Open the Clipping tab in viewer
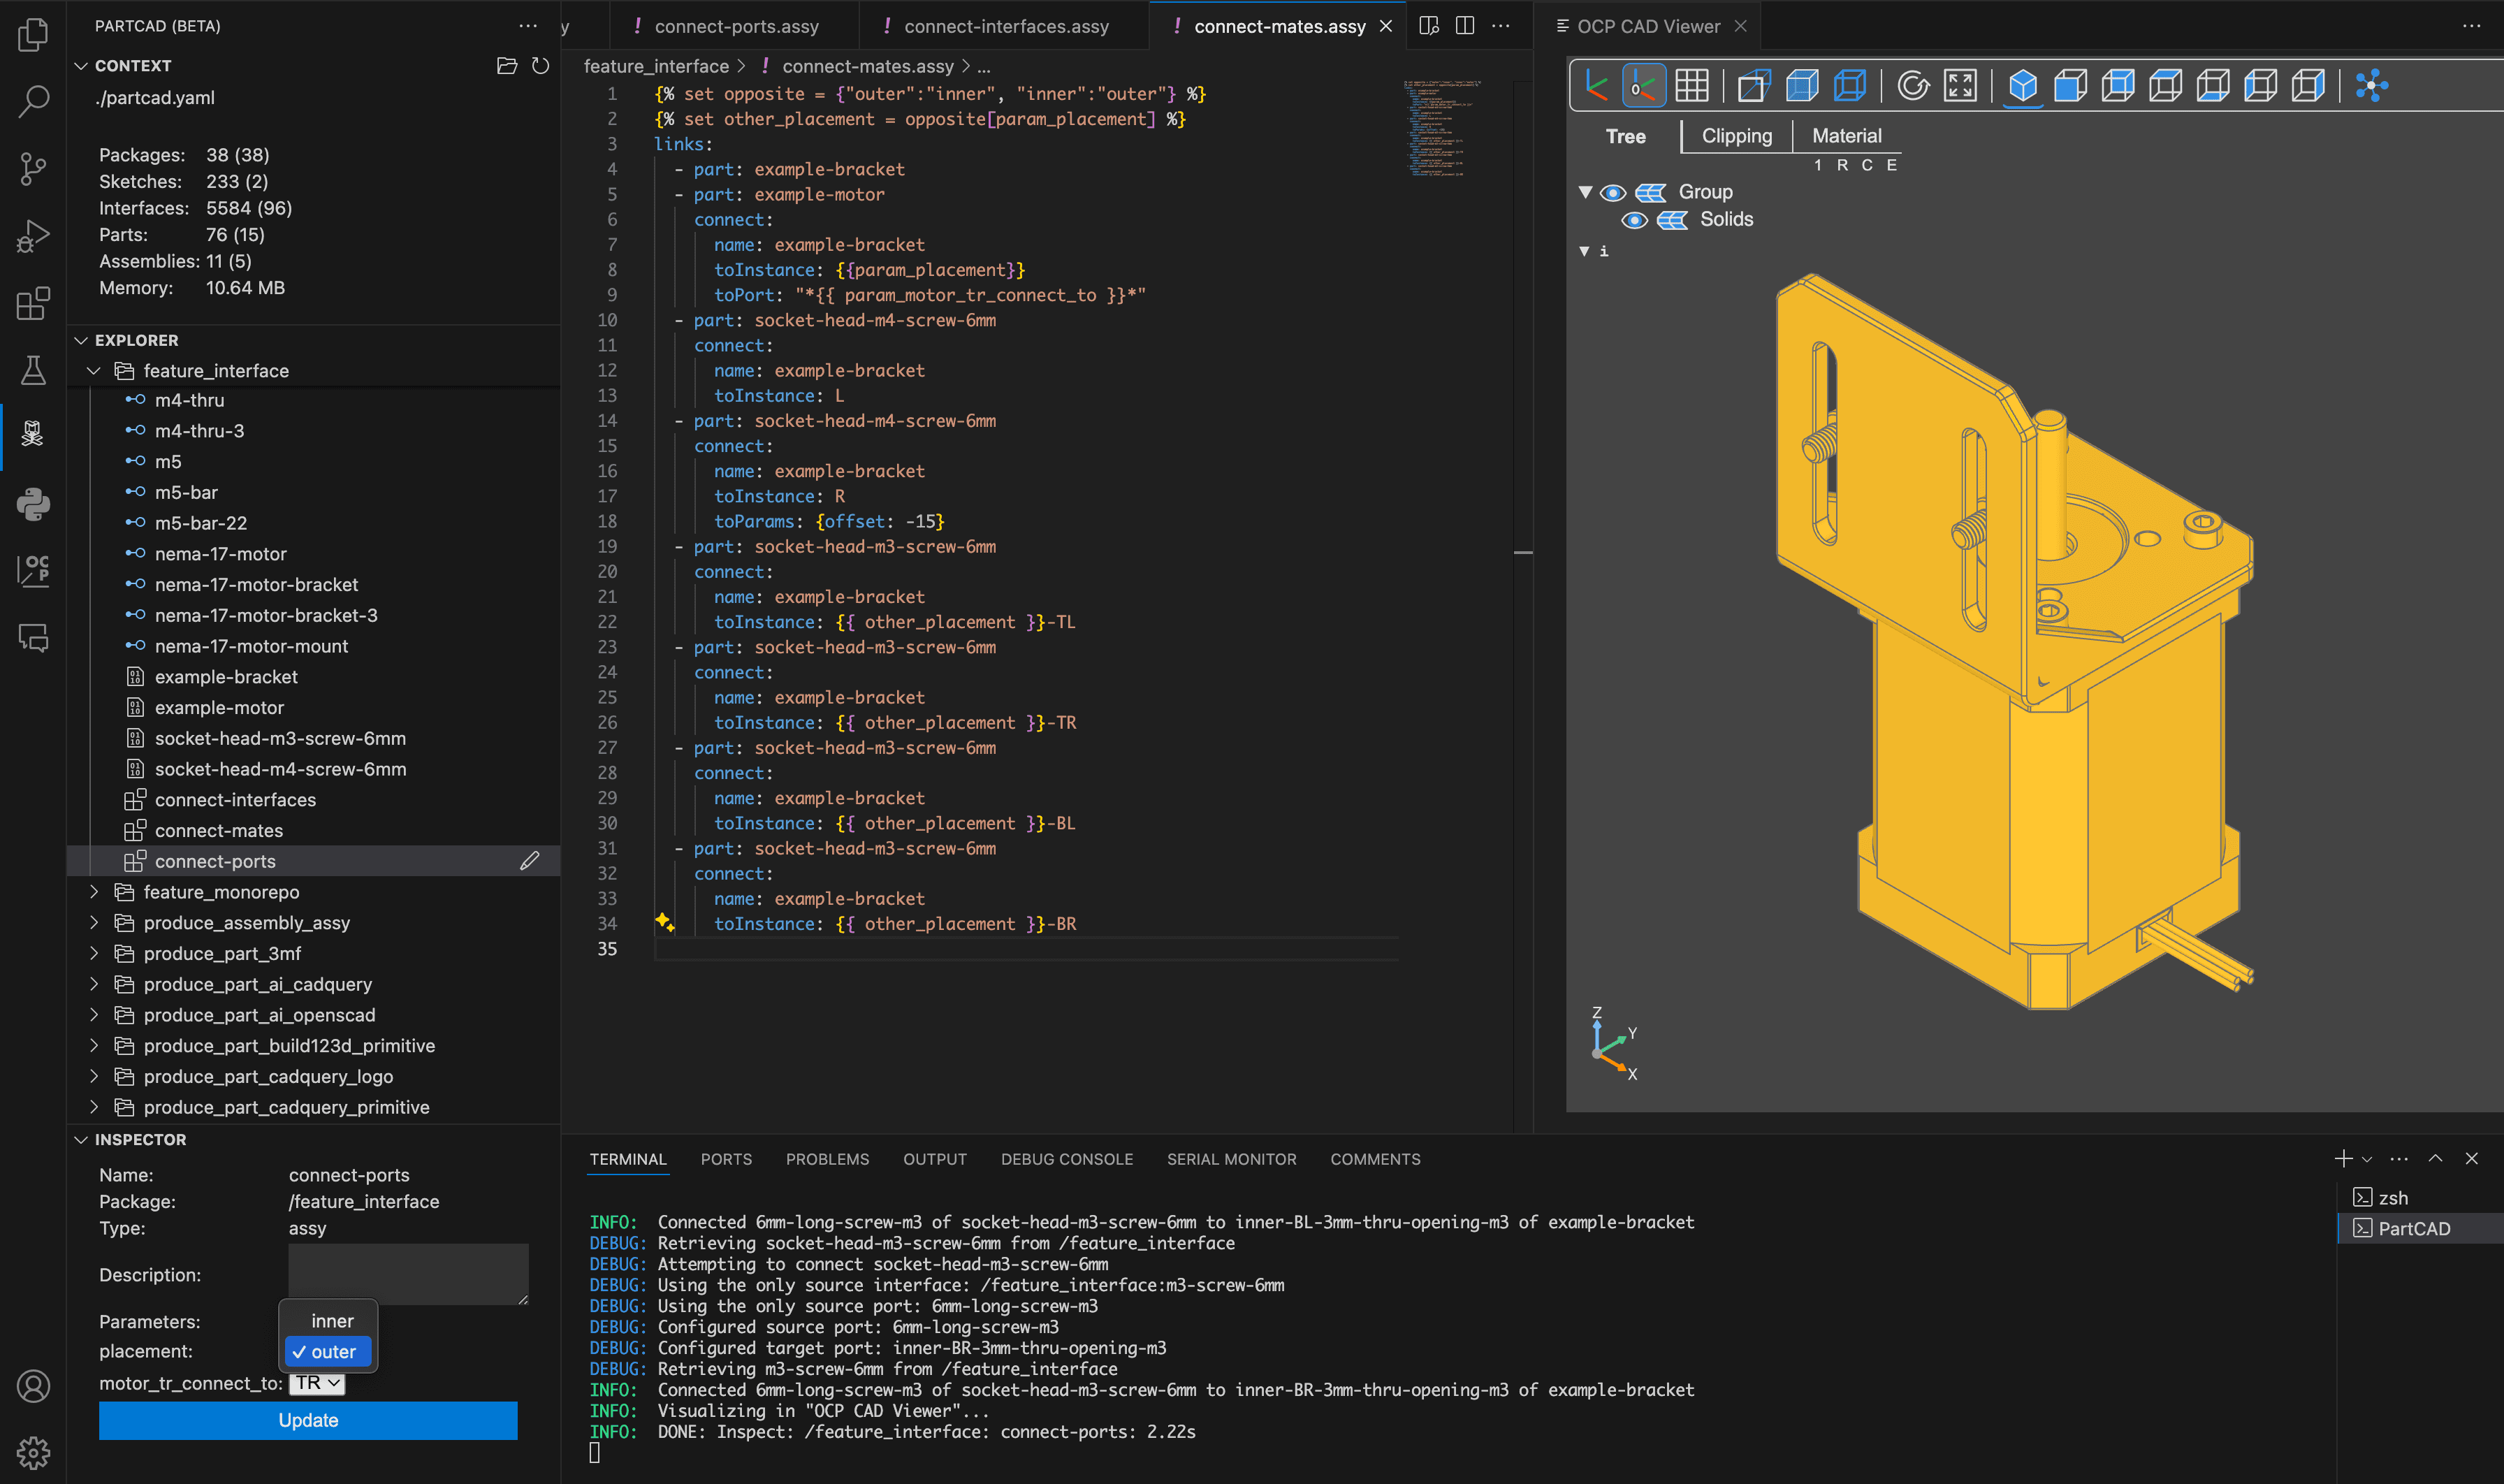This screenshot has width=2504, height=1484. (x=1736, y=137)
